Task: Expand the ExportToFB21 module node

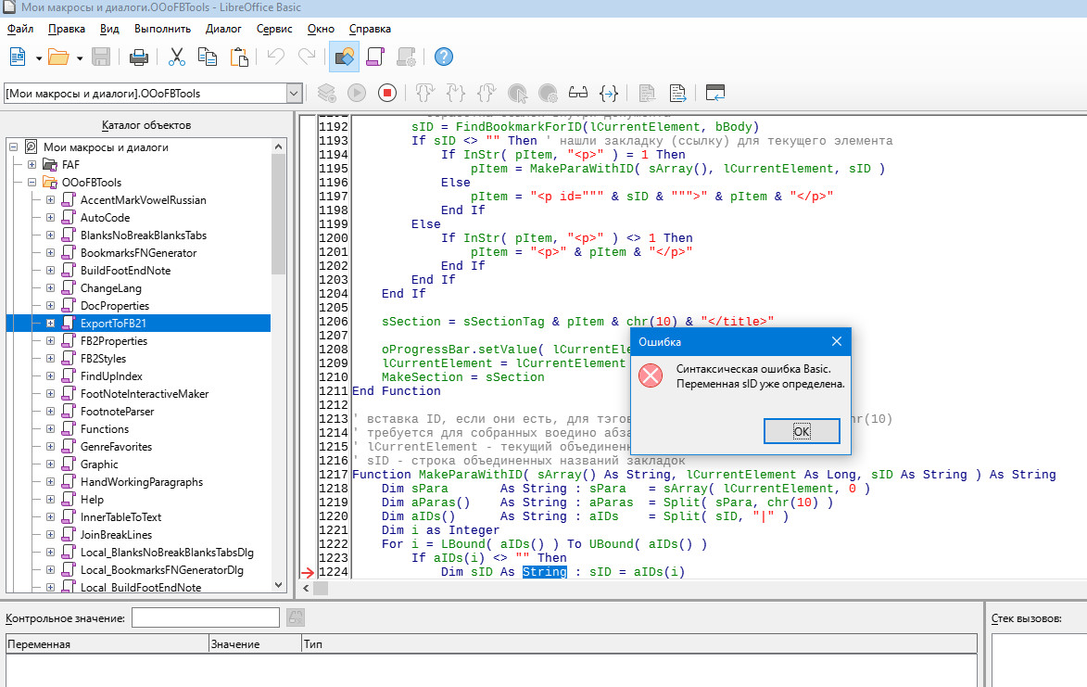Action: pos(50,323)
